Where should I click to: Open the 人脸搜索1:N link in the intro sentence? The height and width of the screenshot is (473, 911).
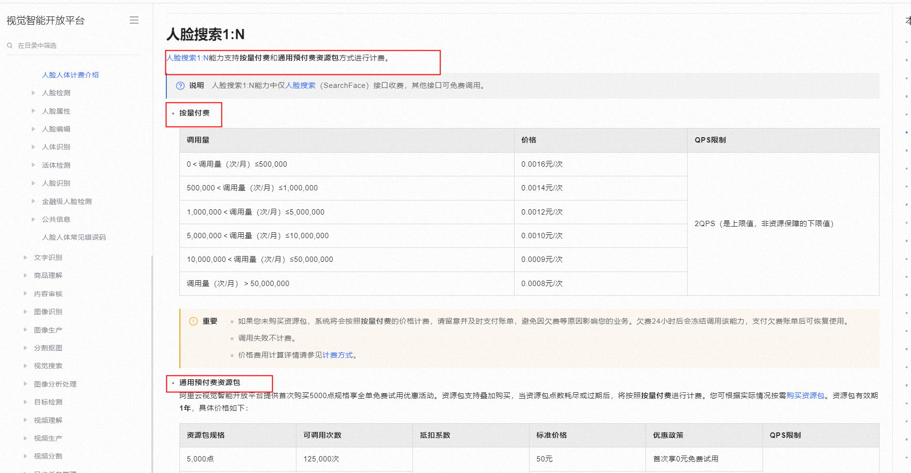coord(188,58)
